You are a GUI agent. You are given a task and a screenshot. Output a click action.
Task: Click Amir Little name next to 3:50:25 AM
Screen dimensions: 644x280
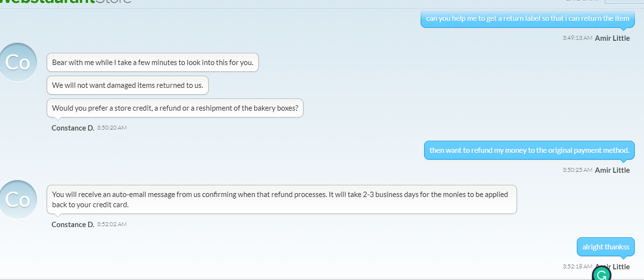(x=612, y=170)
